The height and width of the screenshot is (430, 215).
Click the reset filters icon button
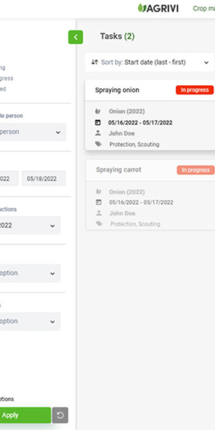click(x=60, y=415)
